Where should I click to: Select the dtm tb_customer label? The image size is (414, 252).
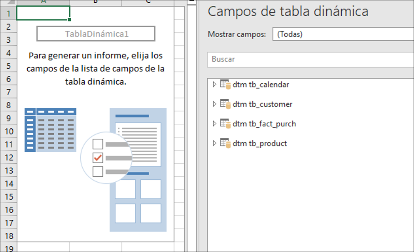262,104
